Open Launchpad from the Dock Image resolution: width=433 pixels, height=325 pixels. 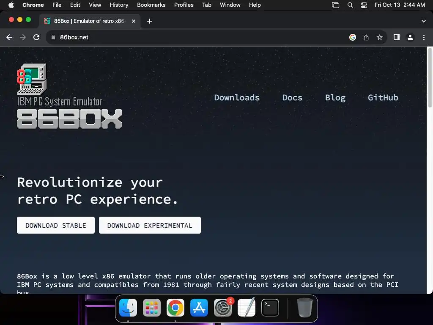[152, 308]
